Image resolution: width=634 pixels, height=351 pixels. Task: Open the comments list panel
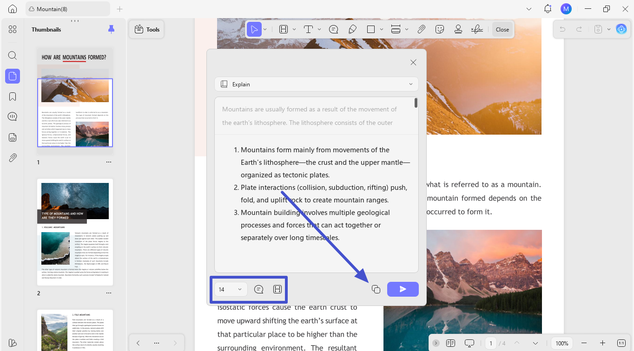click(13, 117)
